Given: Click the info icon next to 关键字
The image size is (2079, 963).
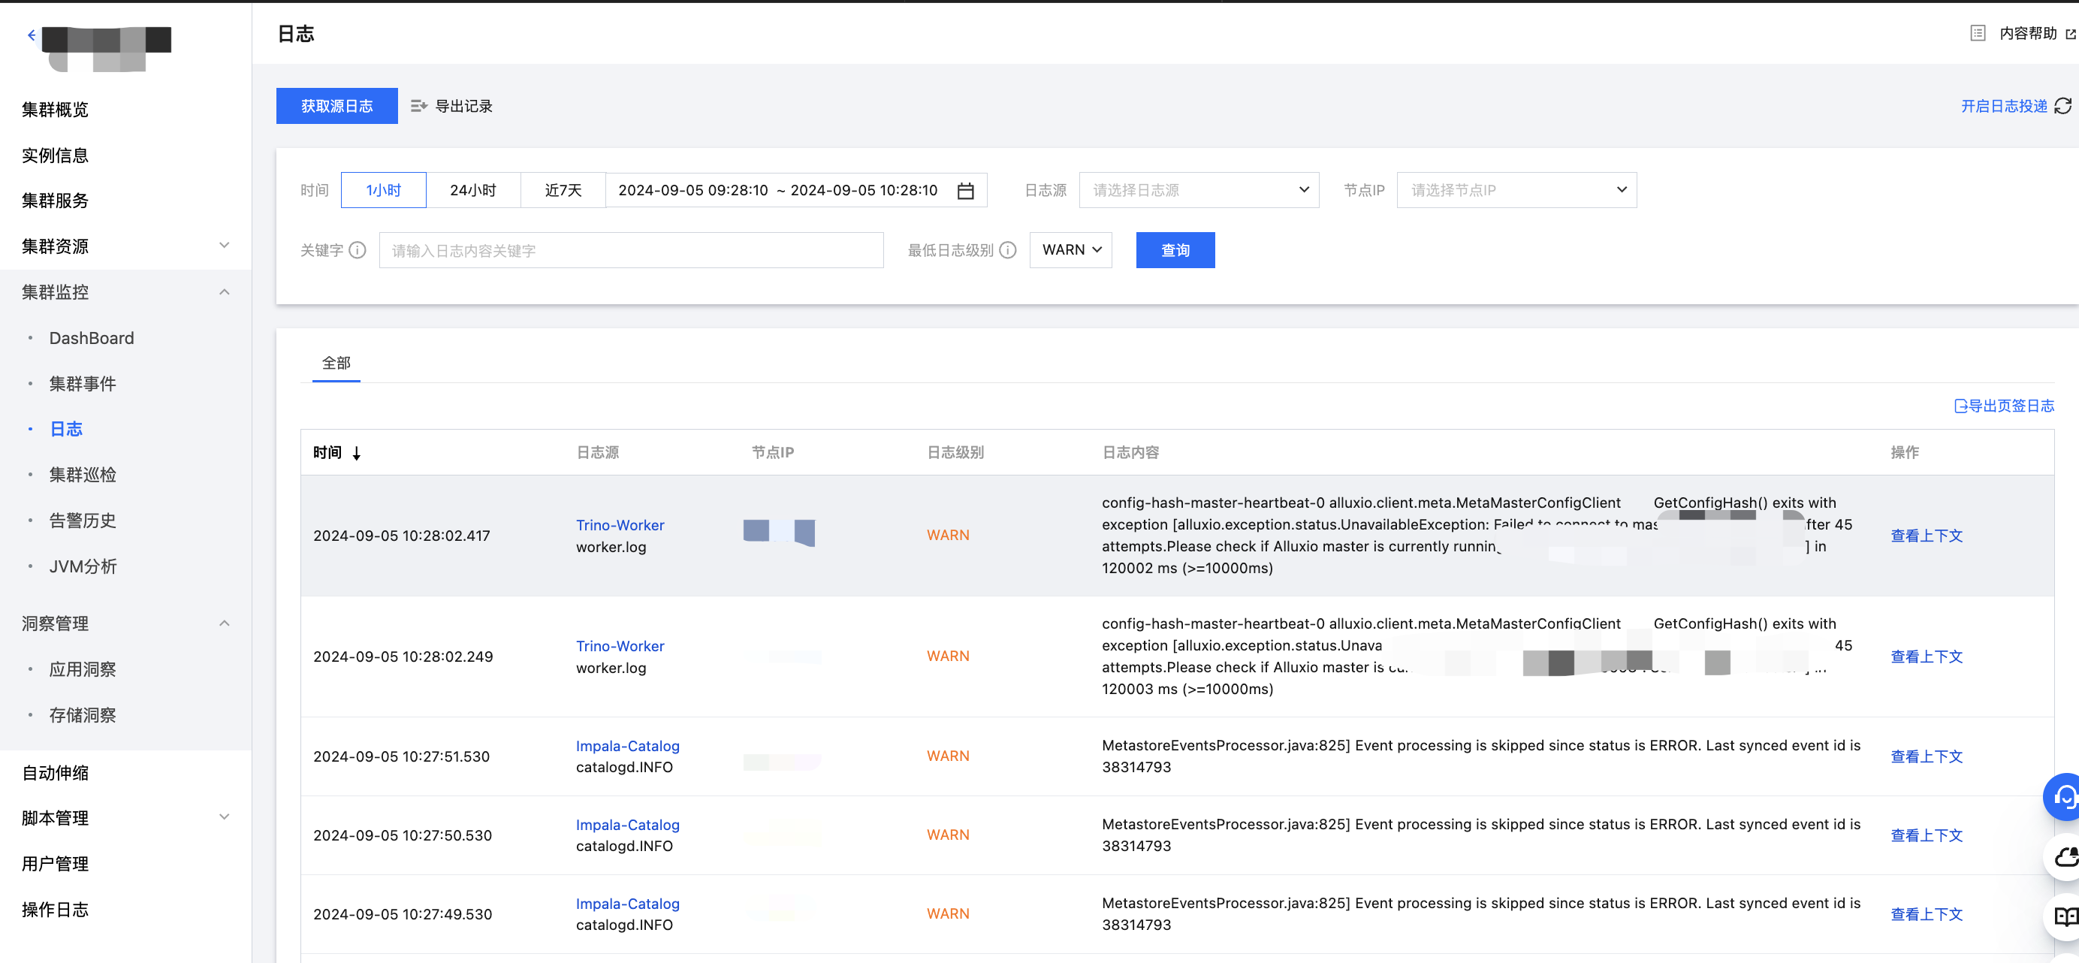Looking at the screenshot, I should [358, 250].
